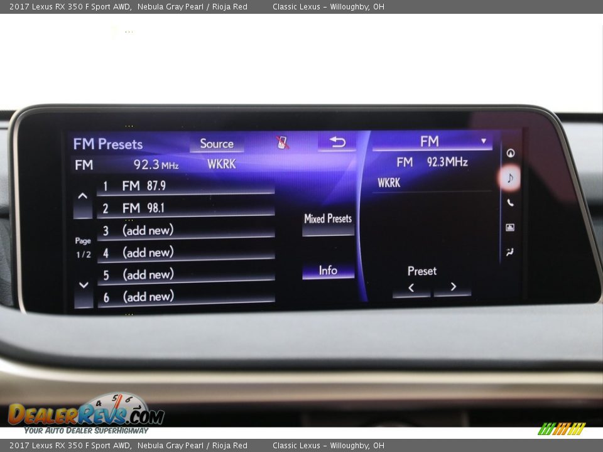Tap preset 3 (add new) slot
This screenshot has width=603, height=452.
tap(186, 230)
